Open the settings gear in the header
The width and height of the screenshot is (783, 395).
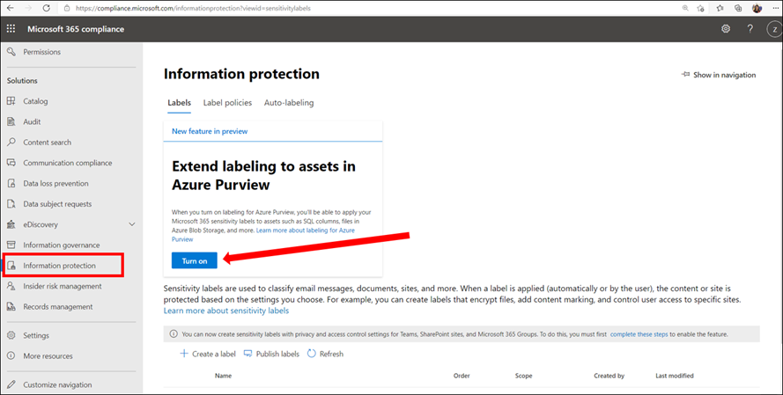pos(726,29)
